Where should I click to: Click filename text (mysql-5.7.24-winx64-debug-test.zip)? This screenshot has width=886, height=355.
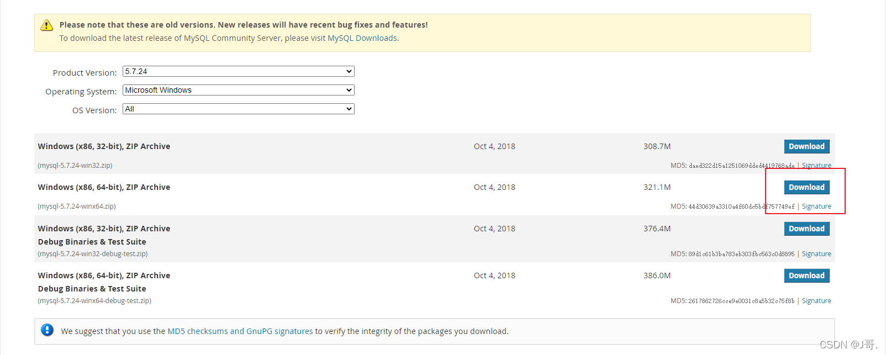click(94, 301)
